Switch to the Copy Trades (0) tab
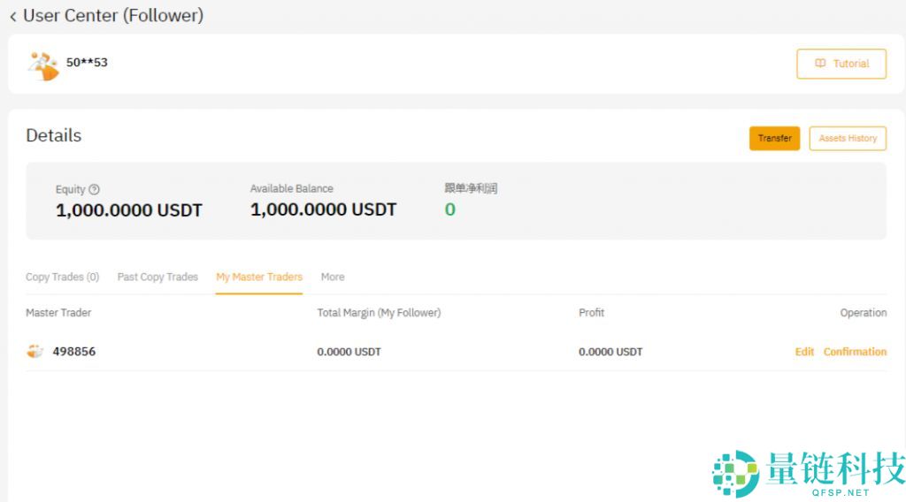 tap(62, 277)
